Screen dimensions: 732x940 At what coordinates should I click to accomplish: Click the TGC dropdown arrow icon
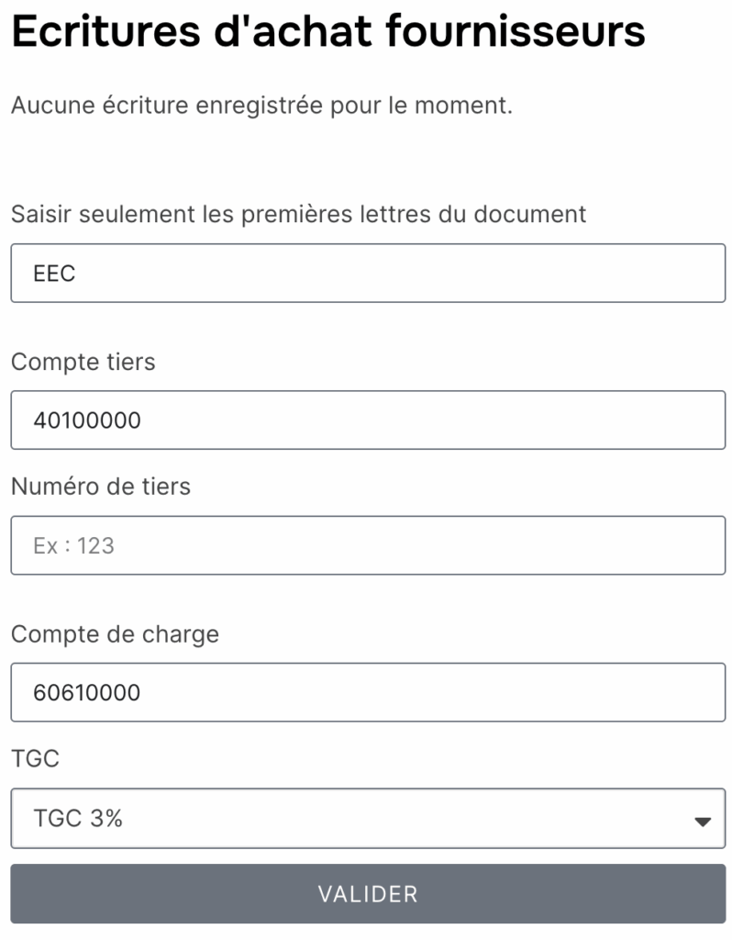coord(703,821)
